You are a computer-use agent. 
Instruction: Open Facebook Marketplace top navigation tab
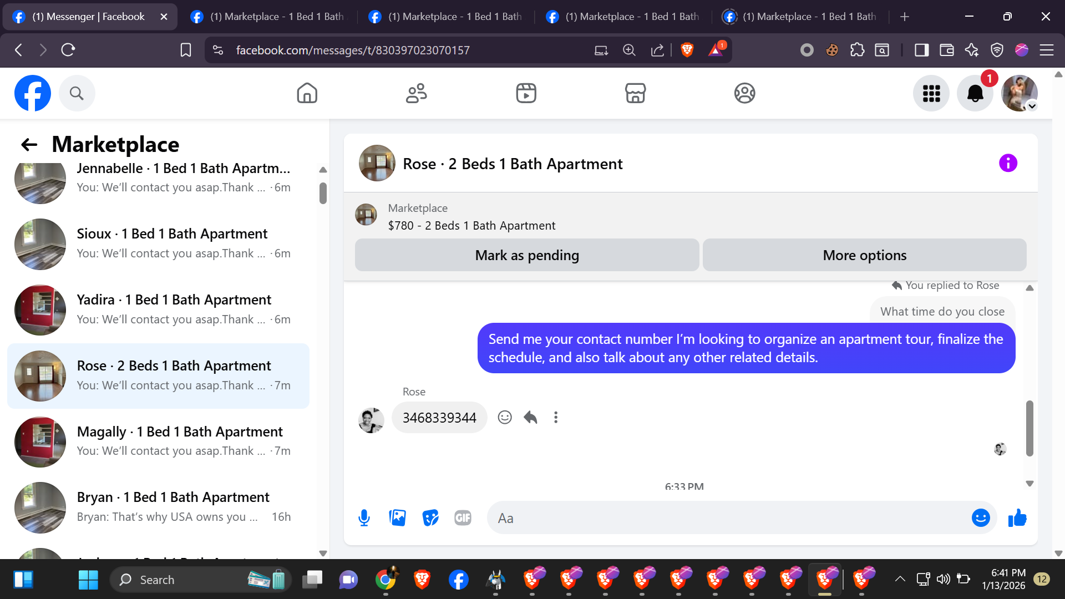[x=635, y=93]
